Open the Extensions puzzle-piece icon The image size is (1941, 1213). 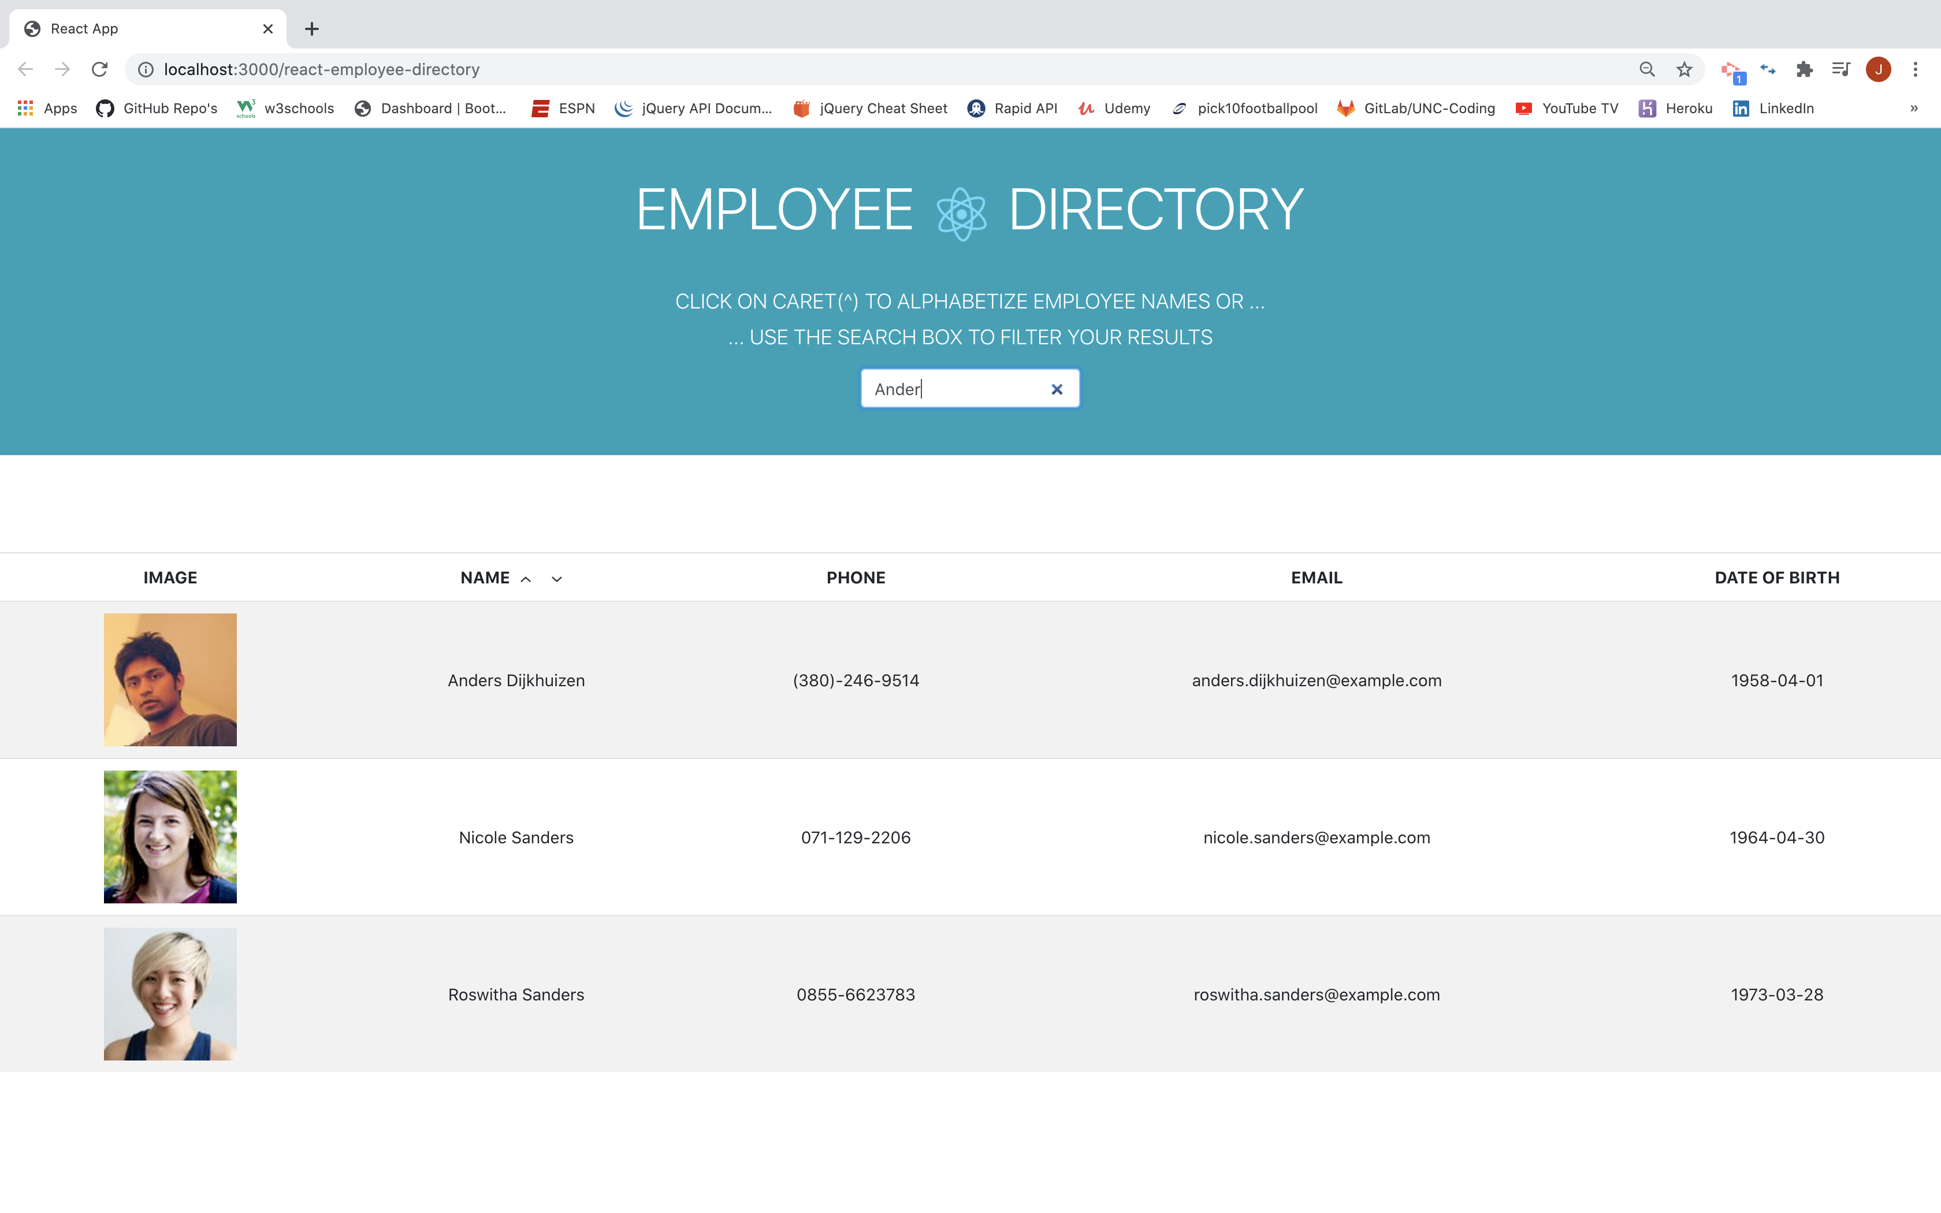click(x=1805, y=69)
